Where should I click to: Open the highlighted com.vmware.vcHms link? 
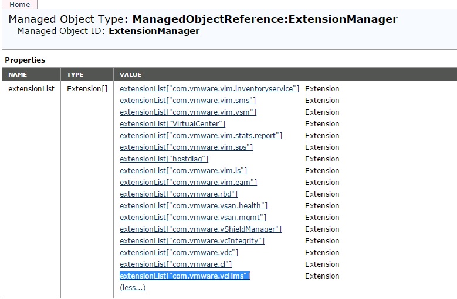pos(185,276)
